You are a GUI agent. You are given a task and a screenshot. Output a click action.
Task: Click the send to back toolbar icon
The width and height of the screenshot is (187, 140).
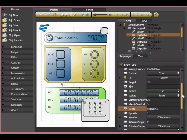click(87, 15)
